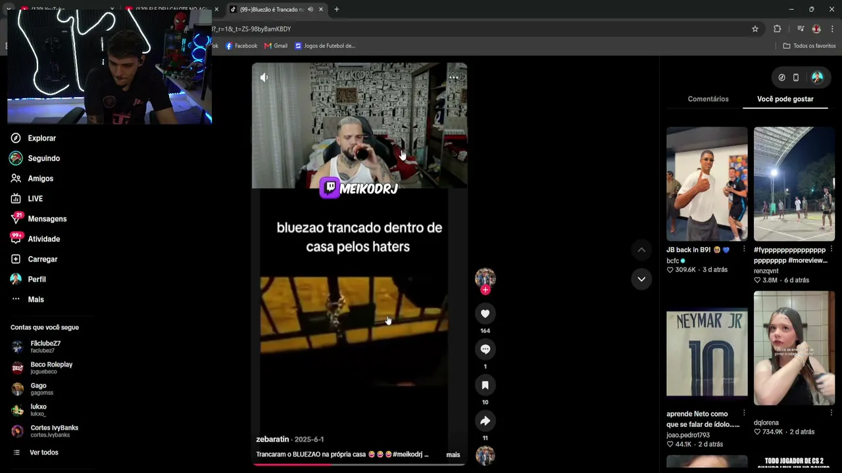Open the phone app icon in top pill
Viewport: 842px width, 473px height.
click(x=795, y=78)
